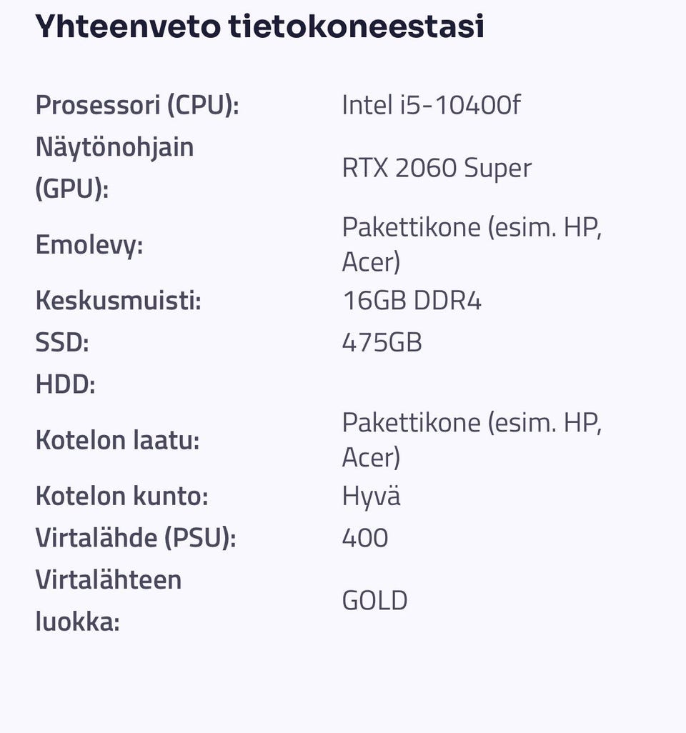Click the Kotelon laatu Pakettikone value
The width and height of the screenshot is (686, 733).
click(x=472, y=439)
